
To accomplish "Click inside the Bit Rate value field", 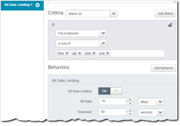I will tap(112, 102).
